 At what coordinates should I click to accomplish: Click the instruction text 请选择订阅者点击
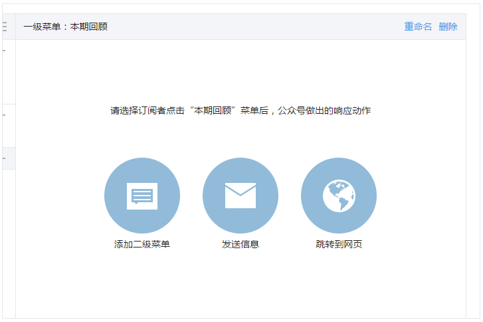(x=147, y=110)
